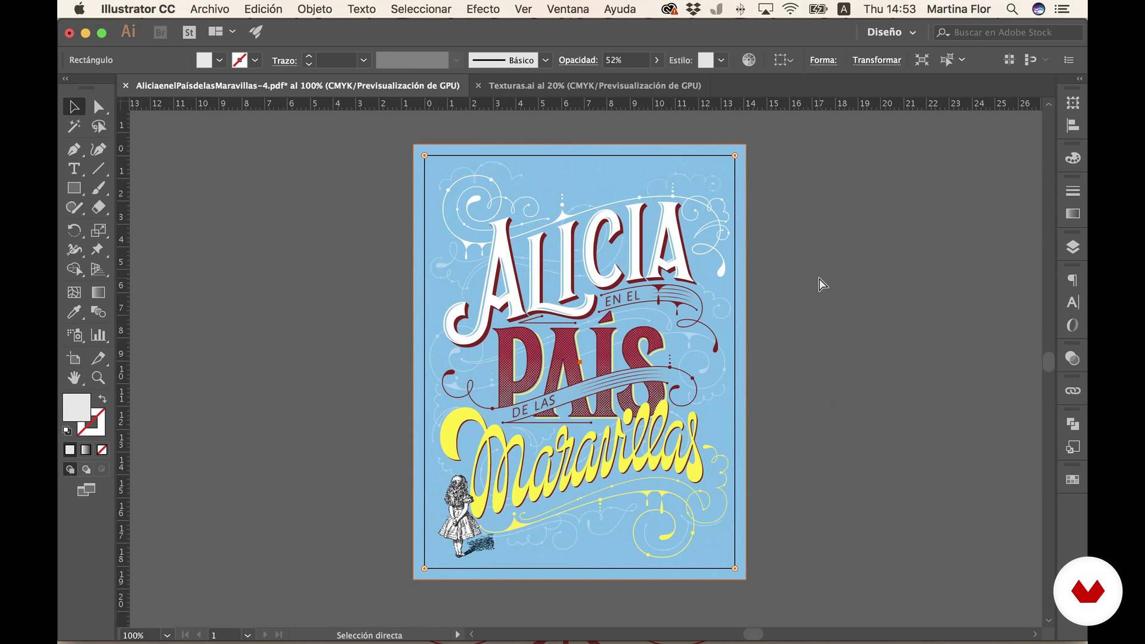Open the fill color dropdown arrow

click(219, 60)
